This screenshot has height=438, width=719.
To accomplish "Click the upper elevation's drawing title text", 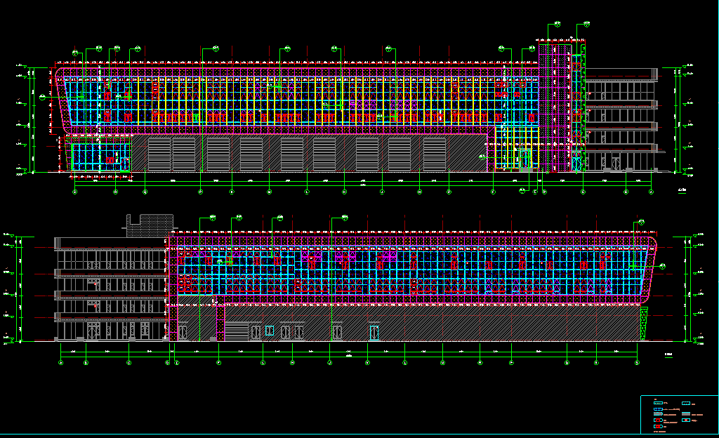I will pos(681,191).
